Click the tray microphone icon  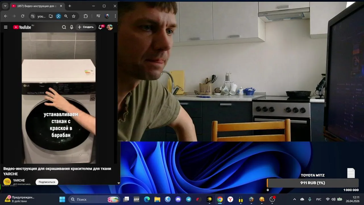pyautogui.click(x=310, y=199)
